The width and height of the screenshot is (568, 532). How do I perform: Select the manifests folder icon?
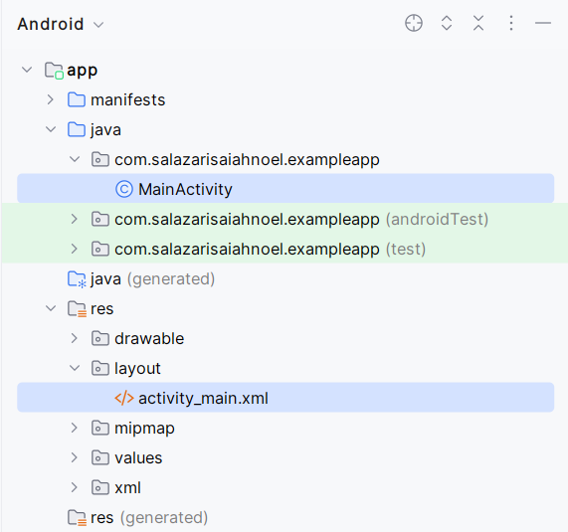point(77,99)
